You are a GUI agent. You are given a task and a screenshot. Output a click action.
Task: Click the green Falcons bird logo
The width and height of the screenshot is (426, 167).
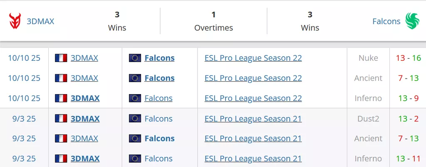(412, 21)
